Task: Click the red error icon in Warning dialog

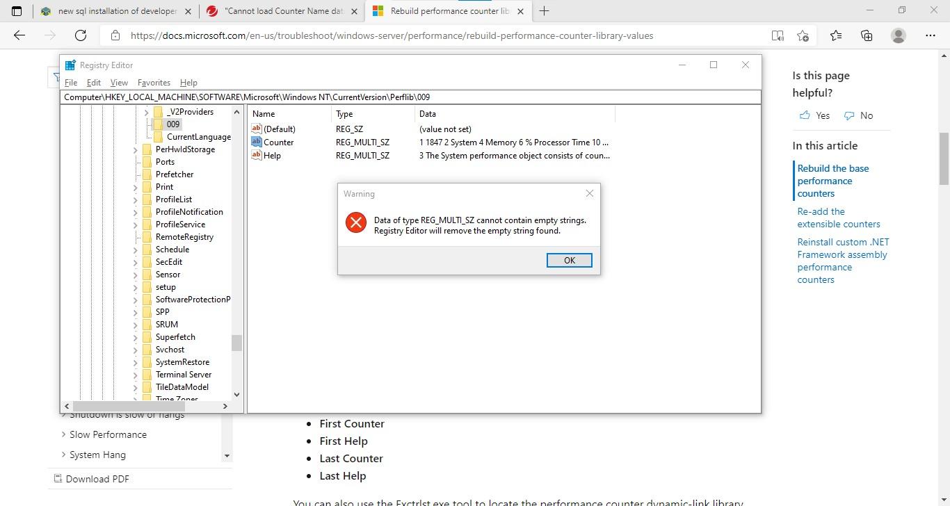Action: pyautogui.click(x=356, y=222)
